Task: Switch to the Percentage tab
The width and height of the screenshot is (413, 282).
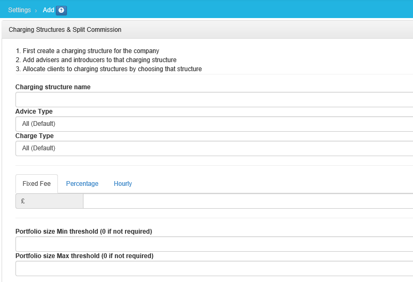Action: pos(82,184)
